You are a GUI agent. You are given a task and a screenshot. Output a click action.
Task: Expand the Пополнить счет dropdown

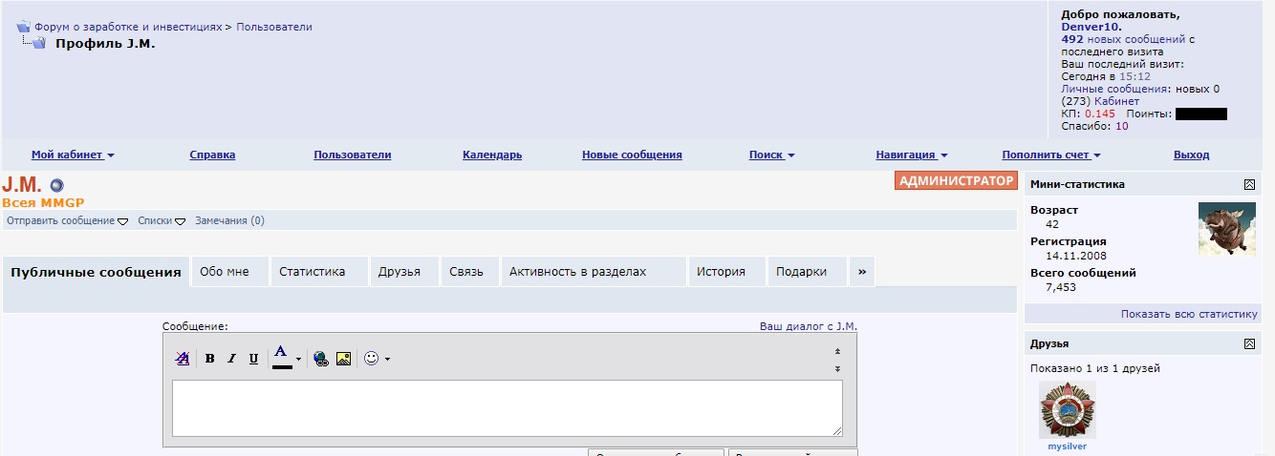(1051, 155)
